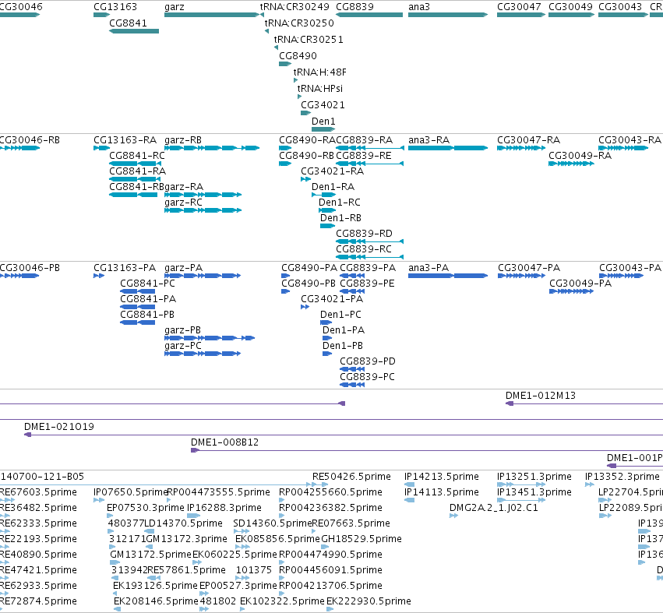Select the Den1-PA protein label

[x=344, y=330]
